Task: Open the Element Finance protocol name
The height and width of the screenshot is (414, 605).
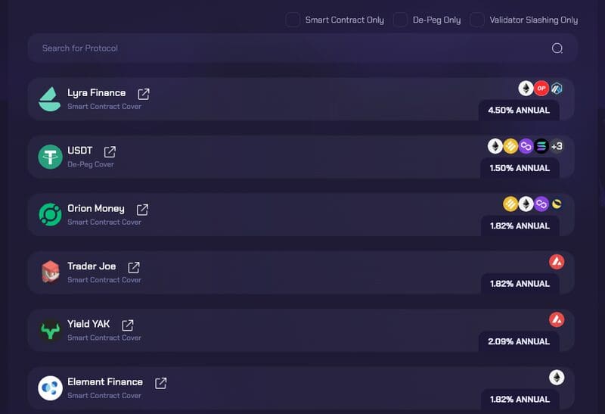Action: 104,382
